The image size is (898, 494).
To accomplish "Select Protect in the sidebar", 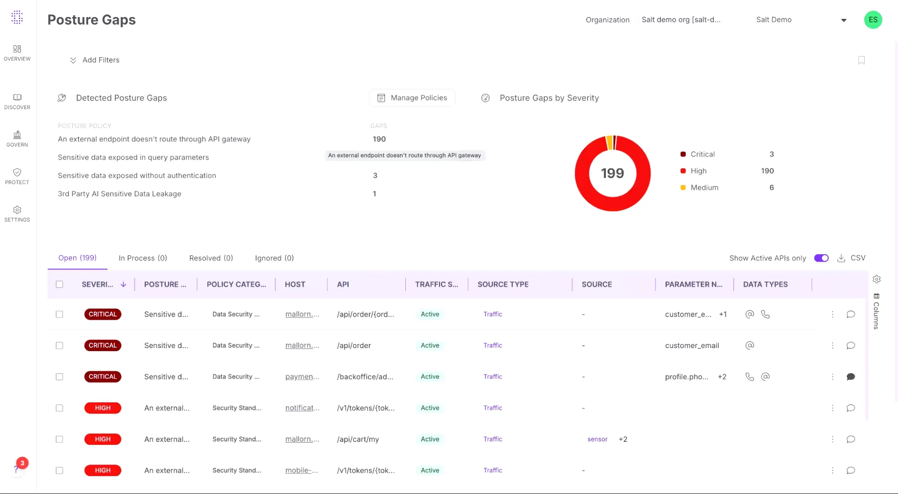I will (17, 176).
